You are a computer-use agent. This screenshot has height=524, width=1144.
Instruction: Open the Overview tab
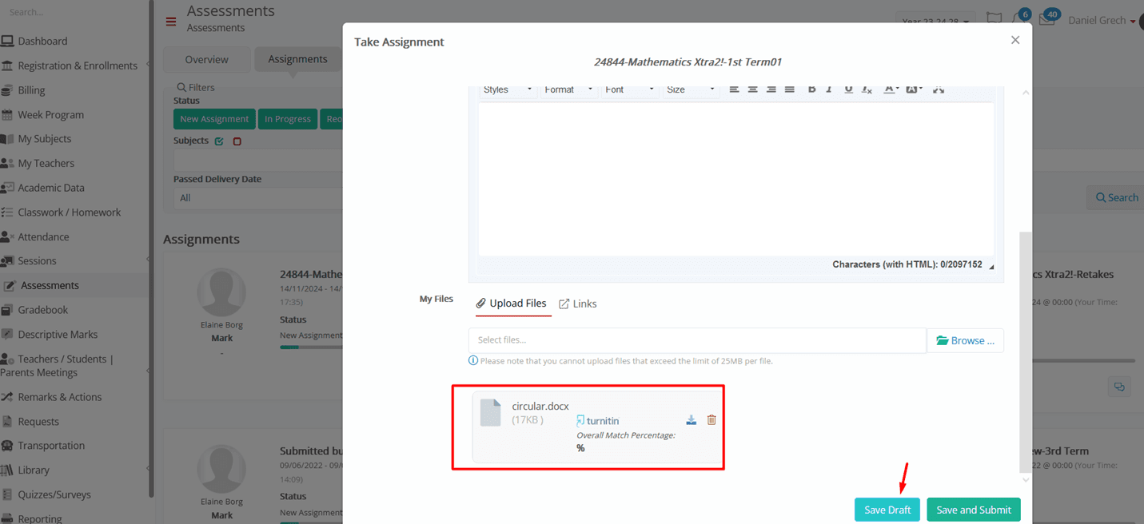pos(206,59)
